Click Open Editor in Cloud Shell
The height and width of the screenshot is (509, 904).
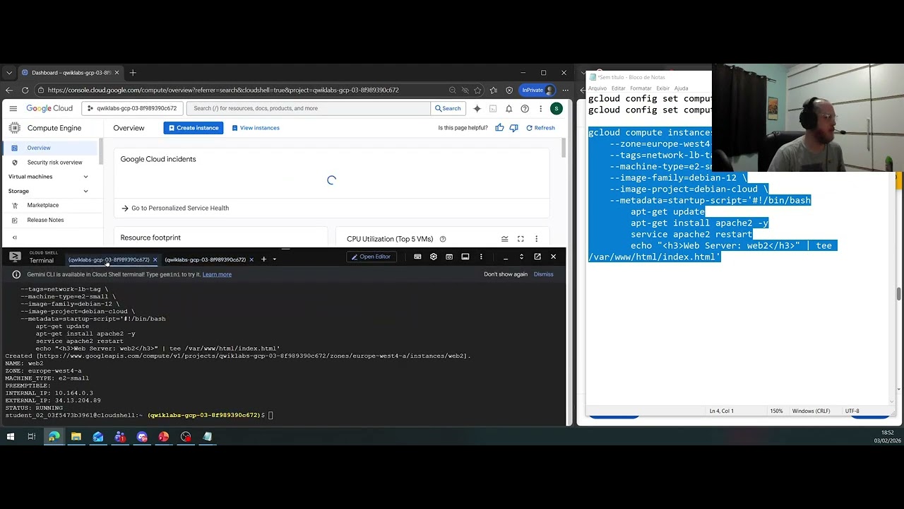(x=370, y=257)
